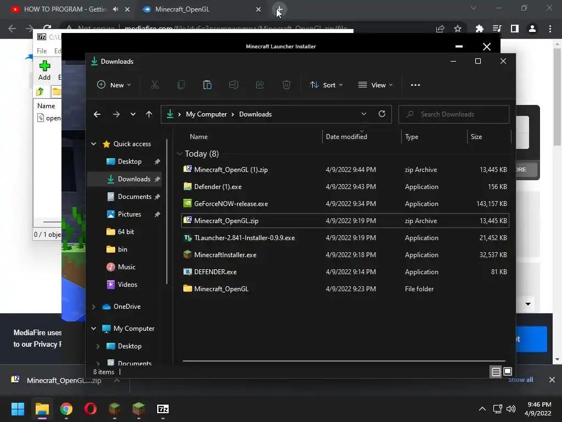This screenshot has height=422, width=562.
Task: Click the Share icon in Explorer toolbar
Action: pos(260,85)
